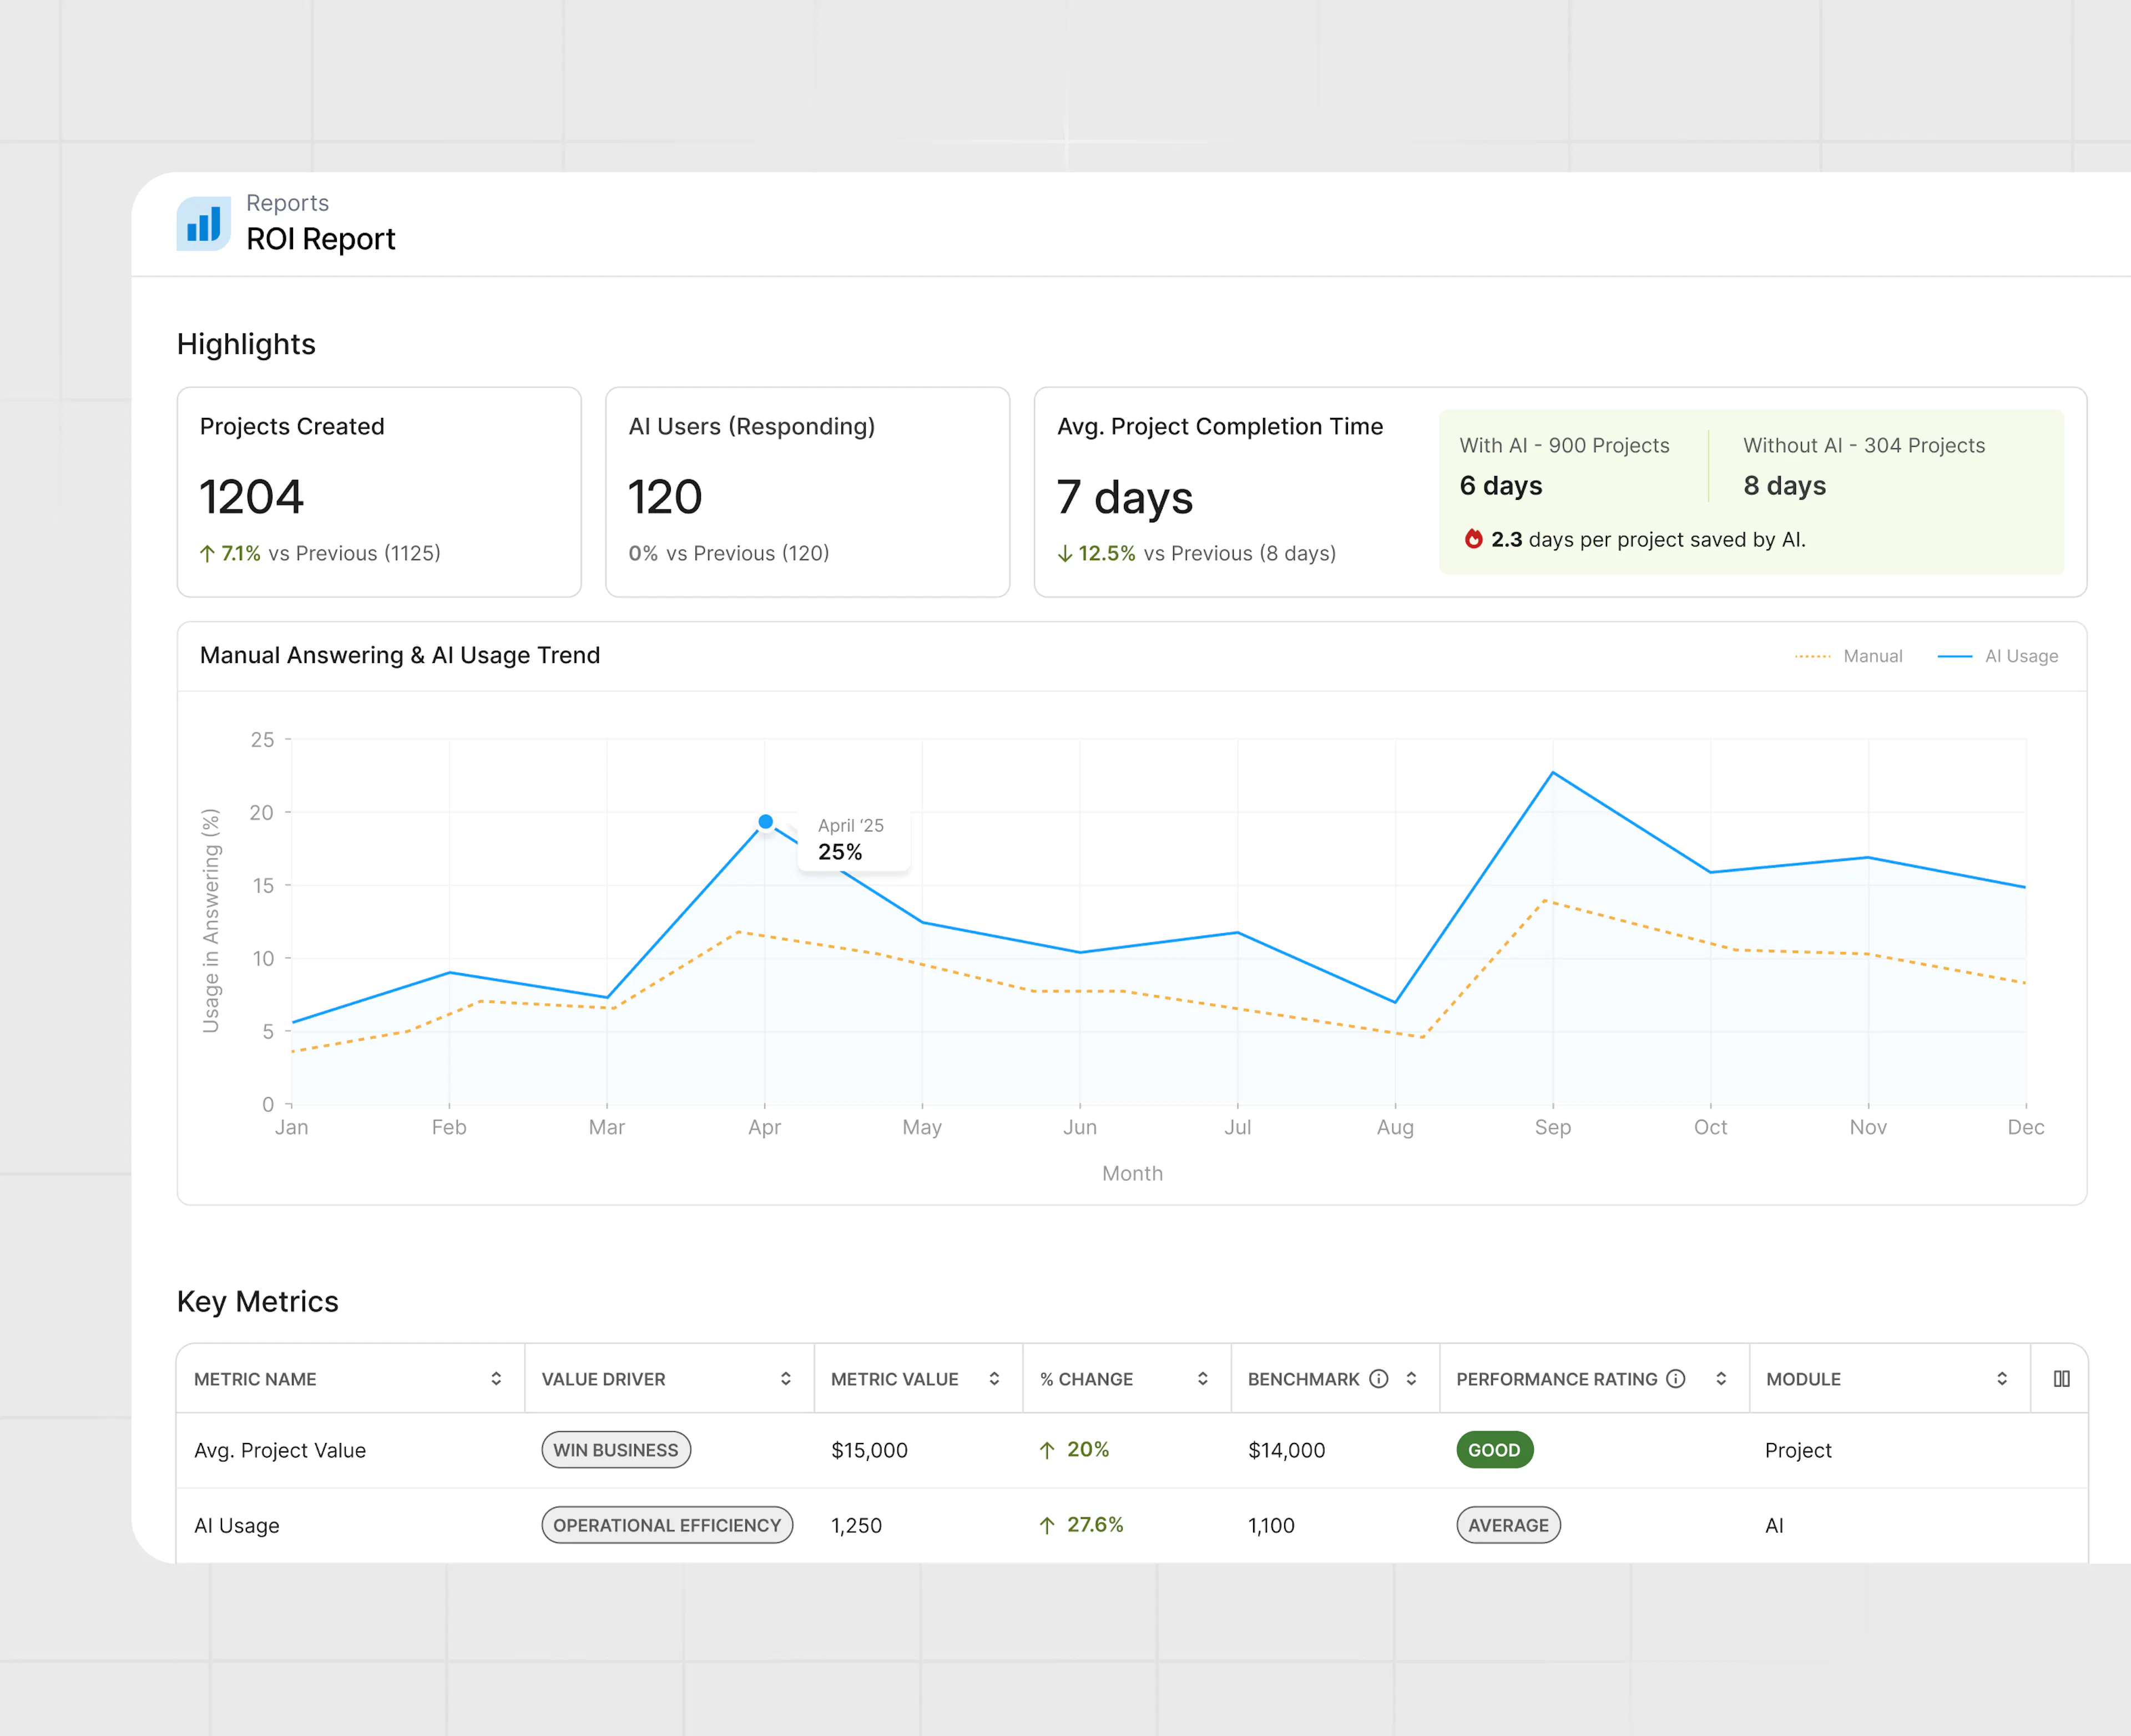2131x1736 pixels.
Task: Open the Reports breadcrumb
Action: click(287, 202)
